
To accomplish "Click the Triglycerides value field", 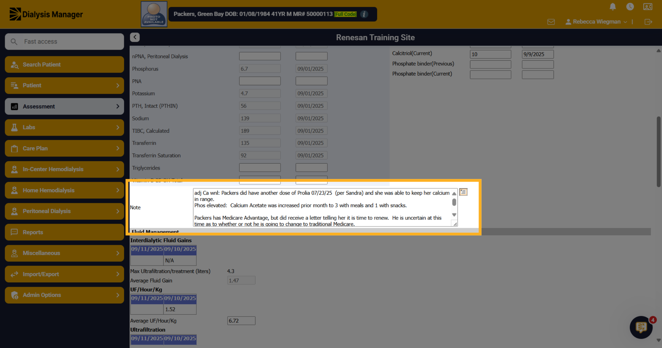I will coord(260,168).
